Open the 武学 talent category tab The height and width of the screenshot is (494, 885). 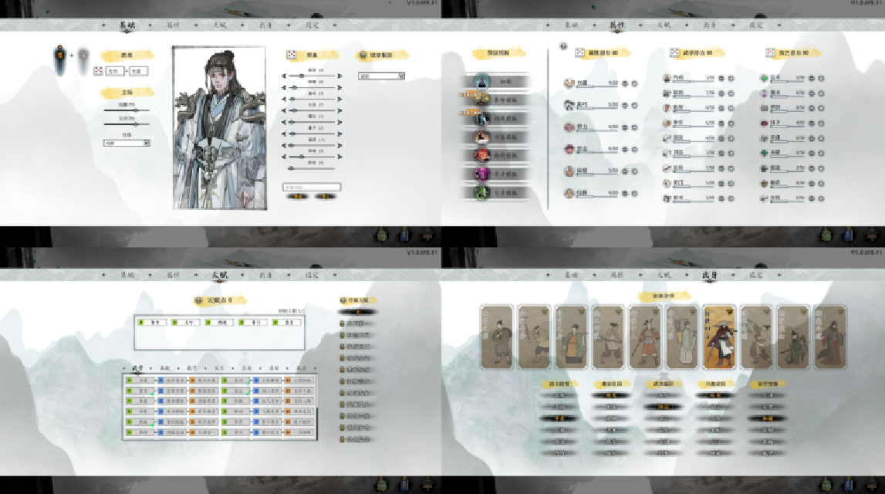tap(138, 367)
